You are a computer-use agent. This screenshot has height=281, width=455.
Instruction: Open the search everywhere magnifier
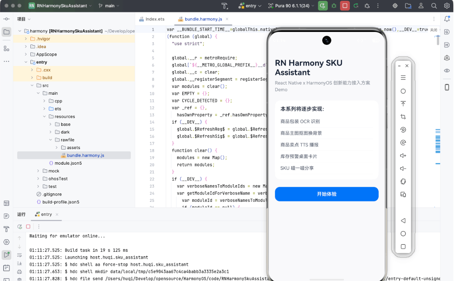pos(434,6)
